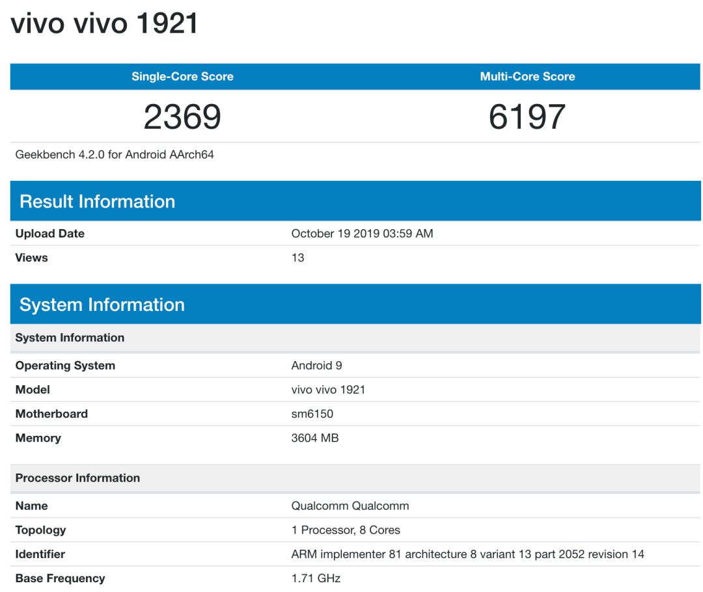The height and width of the screenshot is (592, 703).
Task: Click the multi-core score value 6197
Action: click(527, 116)
